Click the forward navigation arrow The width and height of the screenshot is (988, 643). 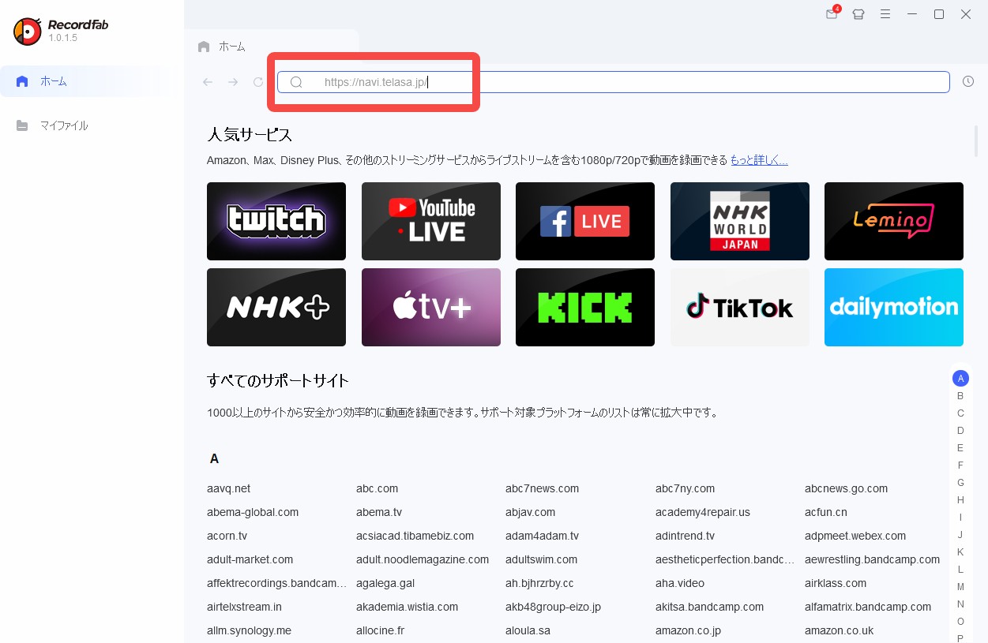[233, 82]
